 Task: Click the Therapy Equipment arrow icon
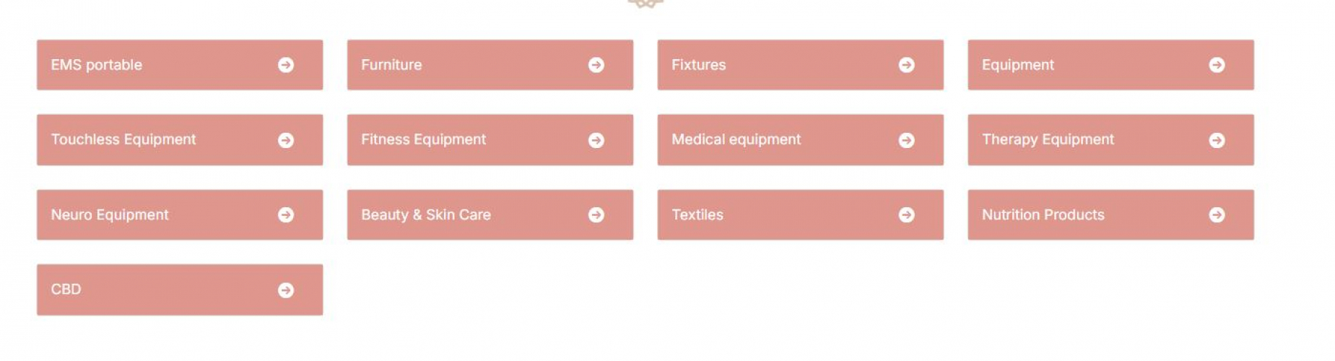click(x=1217, y=140)
